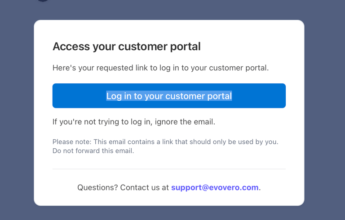Click the partially visible logo at top
Image resolution: width=345 pixels, height=220 pixels.
(43, 1)
